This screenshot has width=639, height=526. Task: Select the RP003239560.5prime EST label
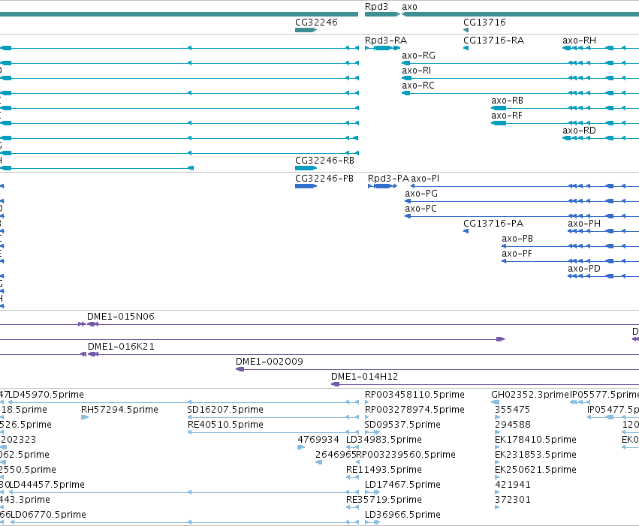point(405,455)
